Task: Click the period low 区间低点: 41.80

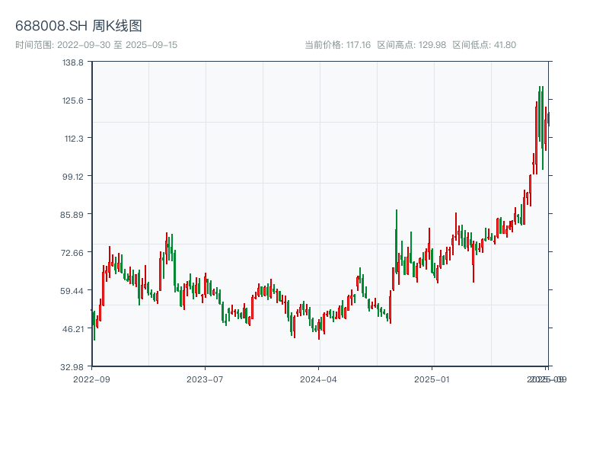Action: click(484, 45)
